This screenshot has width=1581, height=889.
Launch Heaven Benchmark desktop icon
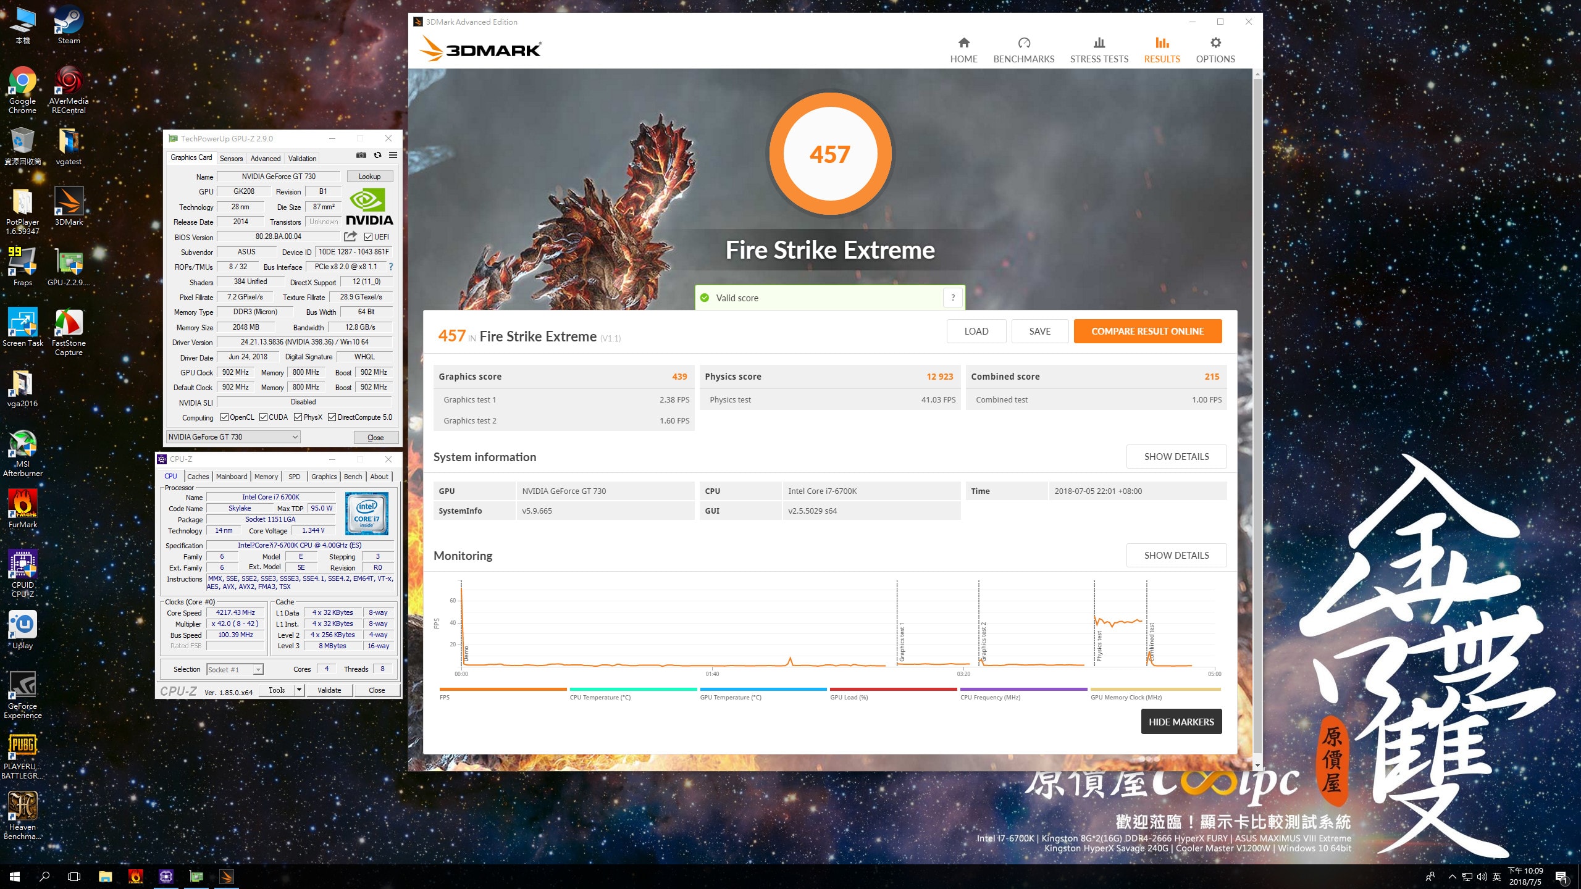click(23, 816)
